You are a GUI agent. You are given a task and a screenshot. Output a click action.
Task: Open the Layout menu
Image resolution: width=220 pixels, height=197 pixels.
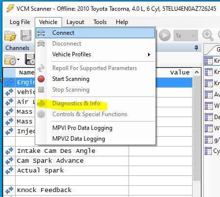(x=75, y=22)
